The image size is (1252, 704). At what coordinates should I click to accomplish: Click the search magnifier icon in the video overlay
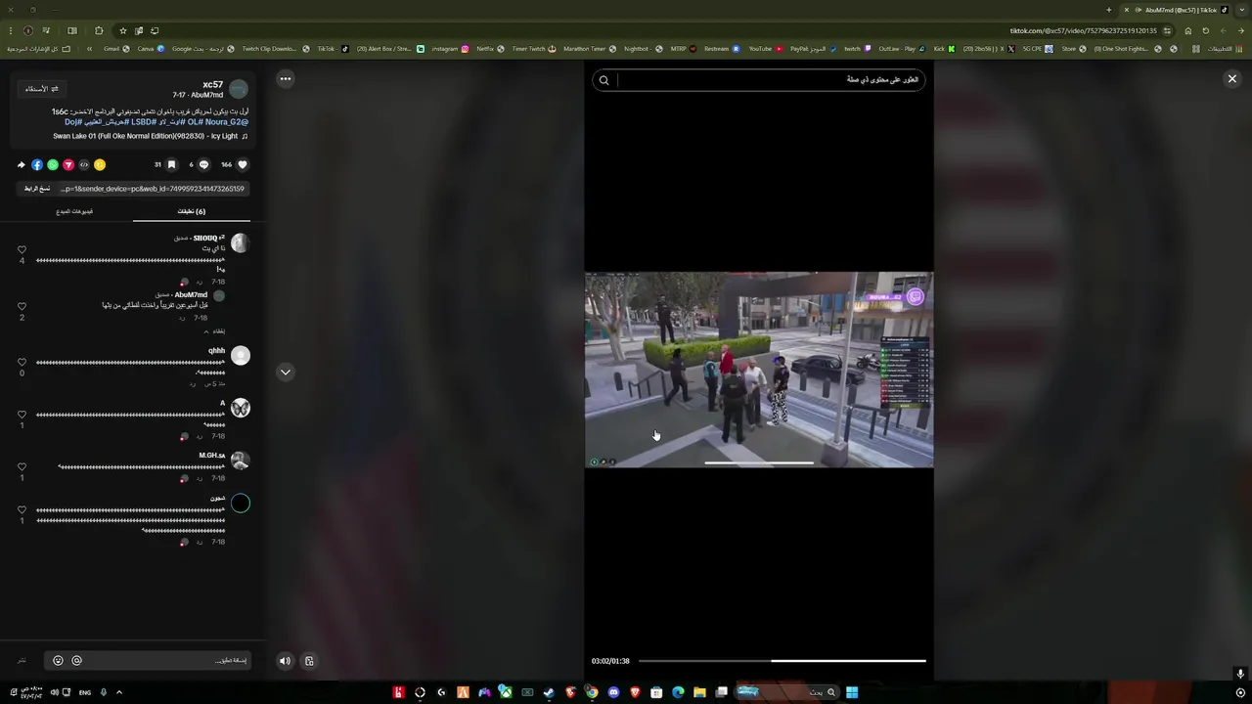point(604,80)
